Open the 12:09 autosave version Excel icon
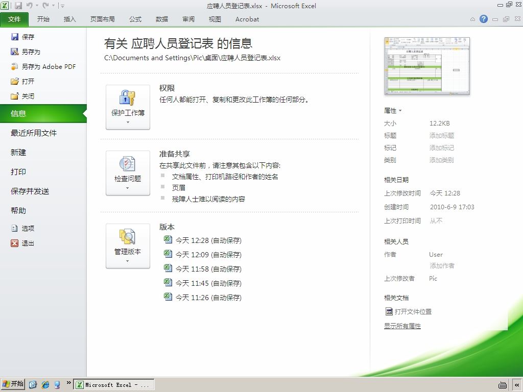The image size is (523, 392). coord(168,254)
